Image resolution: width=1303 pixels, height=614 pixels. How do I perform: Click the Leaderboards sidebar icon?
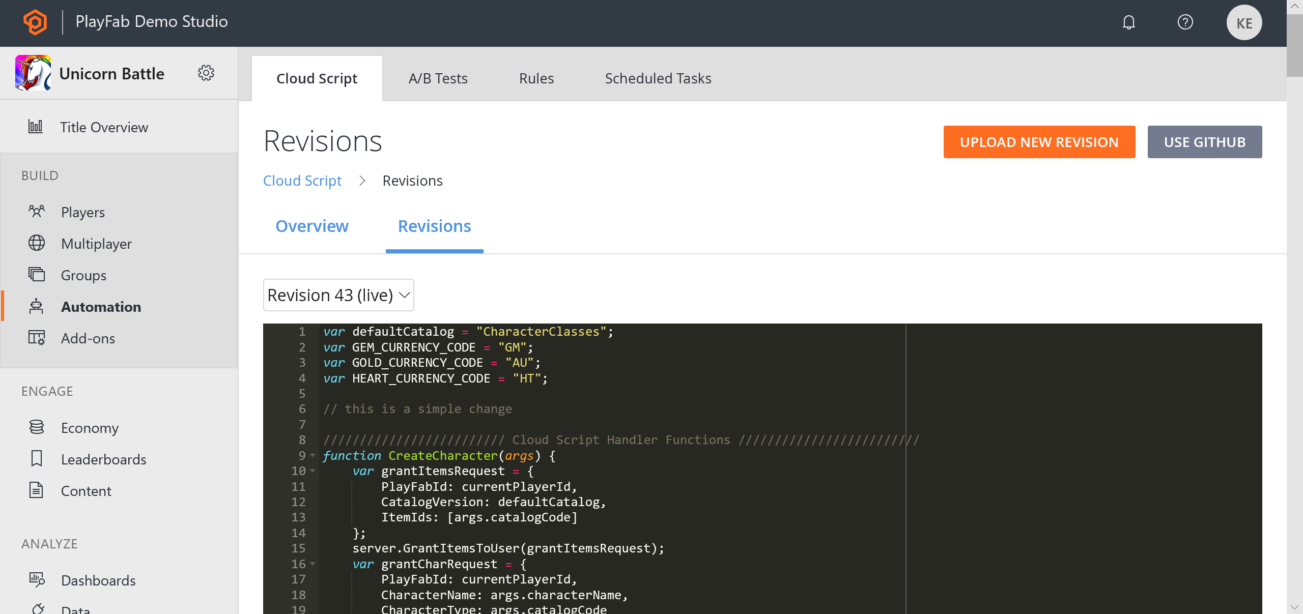[37, 459]
